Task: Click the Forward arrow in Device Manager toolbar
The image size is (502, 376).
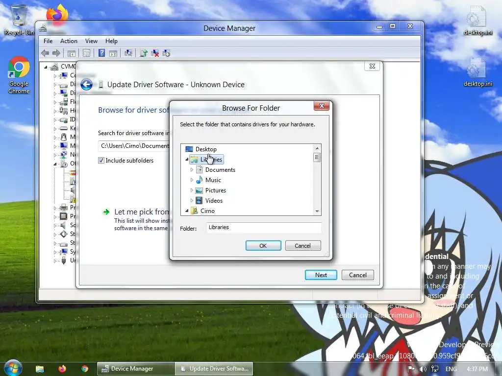Action: (56, 53)
